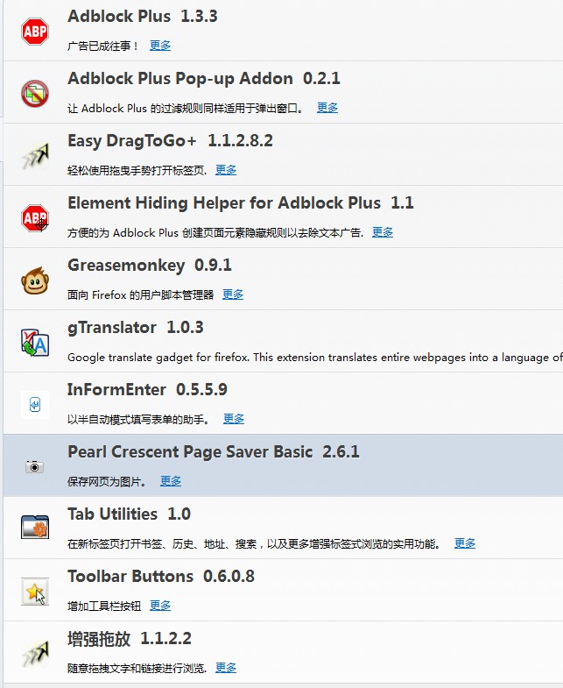563x688 pixels.
Task: Click the Toolbar Buttons star icon
Action: pyautogui.click(x=35, y=592)
